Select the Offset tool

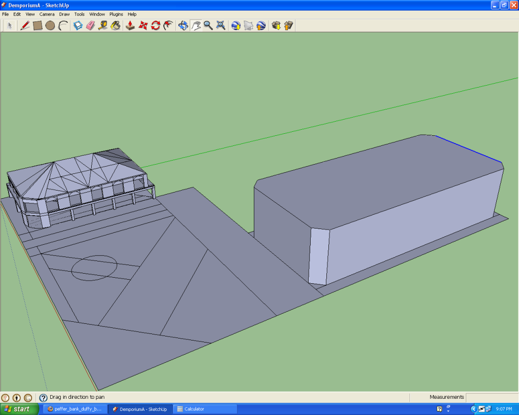pos(168,25)
